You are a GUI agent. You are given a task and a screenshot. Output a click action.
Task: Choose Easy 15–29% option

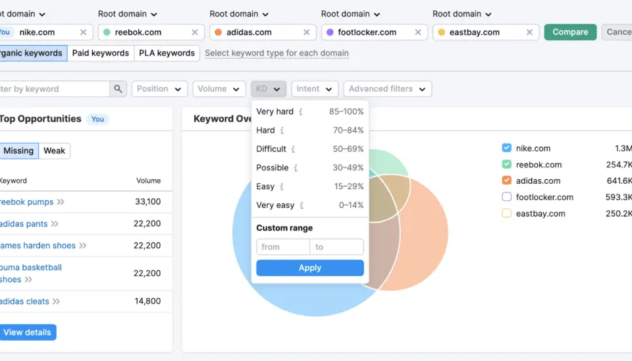coord(310,186)
